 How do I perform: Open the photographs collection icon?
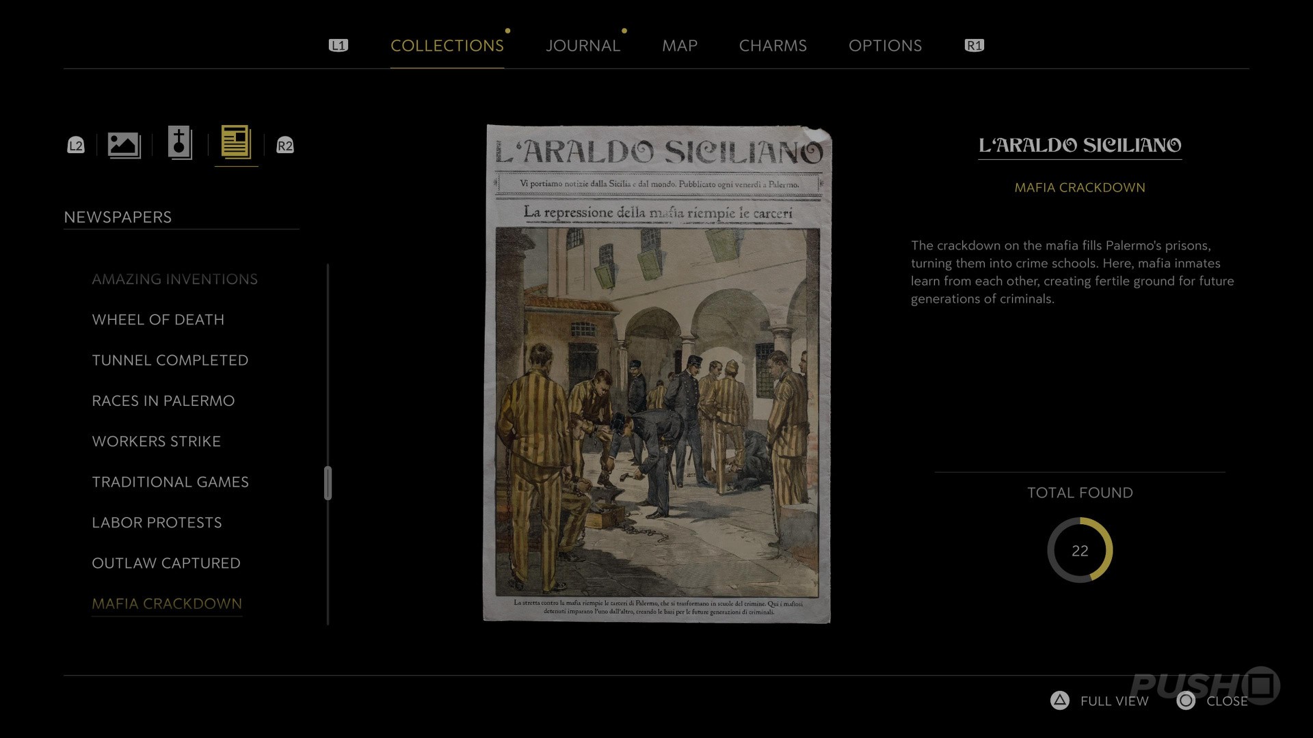coord(124,145)
